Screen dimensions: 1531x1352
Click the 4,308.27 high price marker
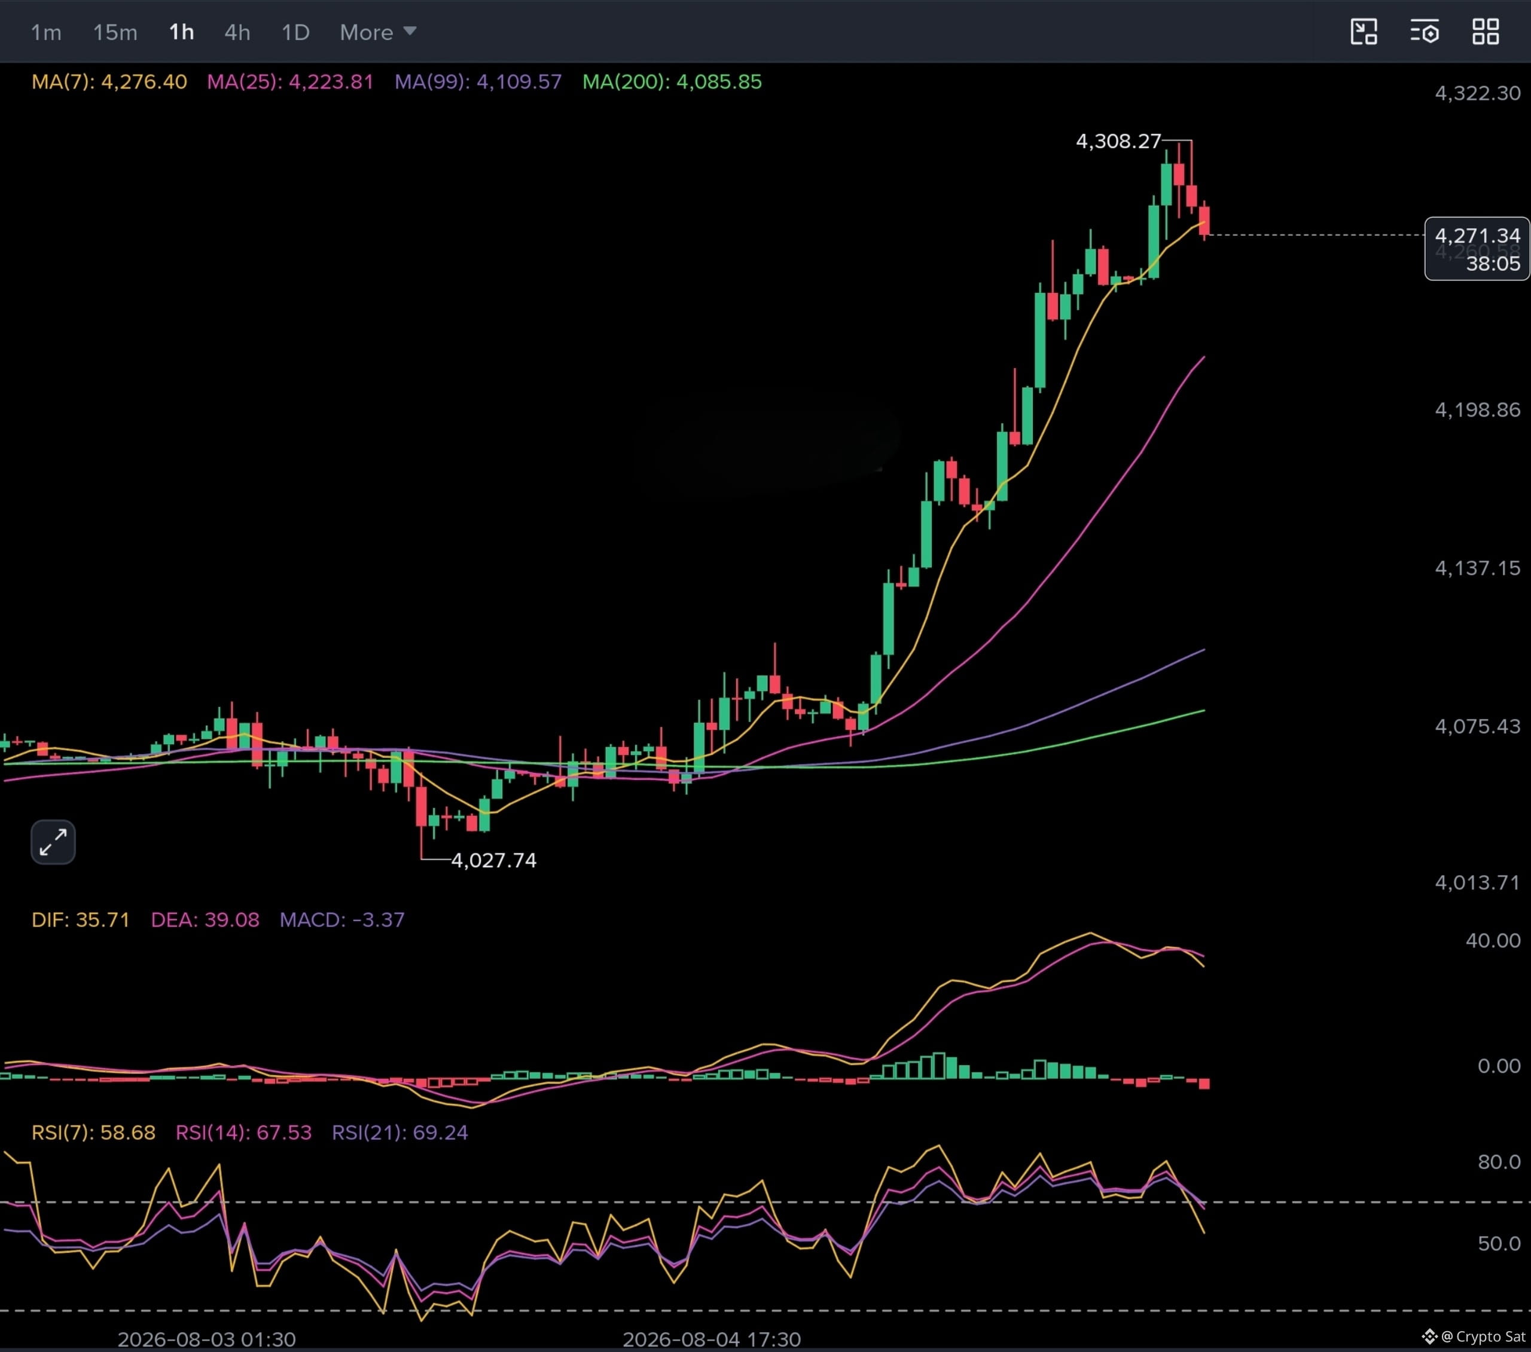click(x=1118, y=140)
